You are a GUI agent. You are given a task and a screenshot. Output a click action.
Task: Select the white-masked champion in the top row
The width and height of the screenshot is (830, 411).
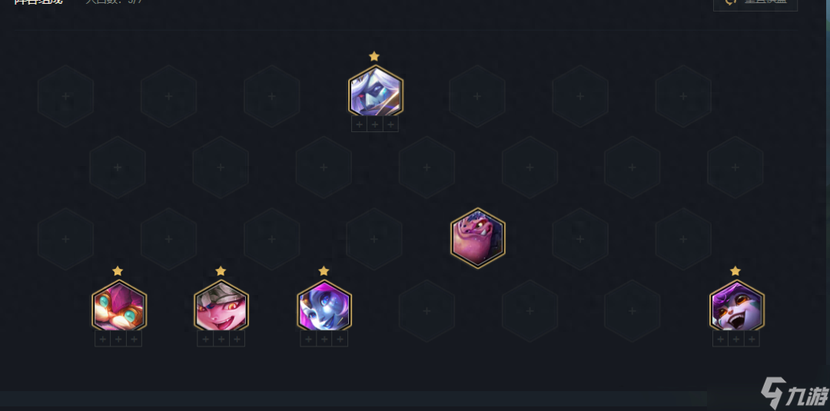pyautogui.click(x=375, y=91)
